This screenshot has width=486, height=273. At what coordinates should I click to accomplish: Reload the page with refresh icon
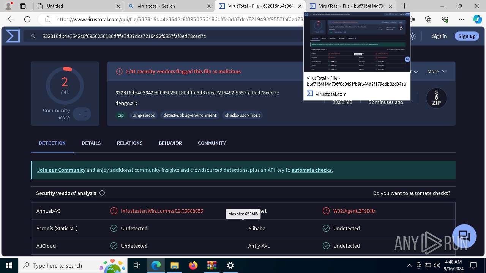click(27, 19)
